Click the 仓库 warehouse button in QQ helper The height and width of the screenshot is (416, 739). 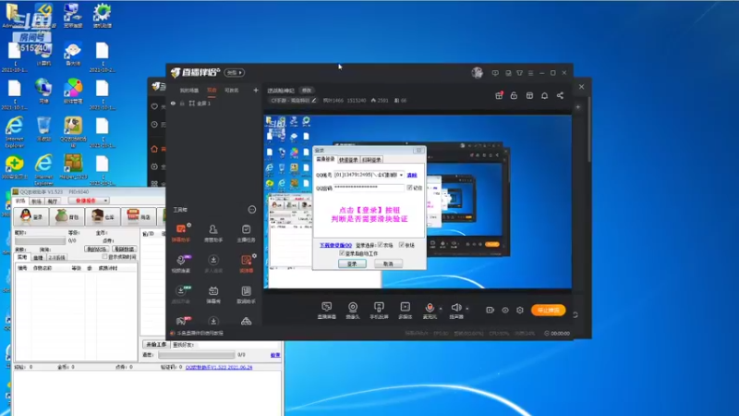pyautogui.click(x=103, y=216)
